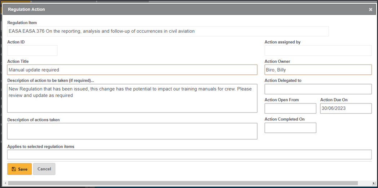Click the Applies to selected regulation items field
378x188 pixels.
189,155
